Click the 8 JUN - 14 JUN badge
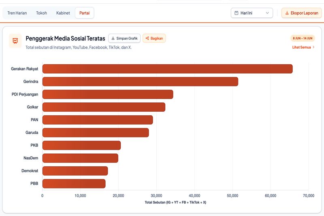The width and height of the screenshot is (324, 216). [303, 38]
